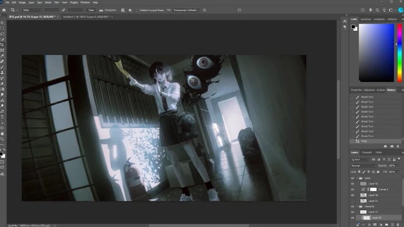Open the Normal blend mode dropdown
Viewport: 404px width, 227px height.
point(363,165)
